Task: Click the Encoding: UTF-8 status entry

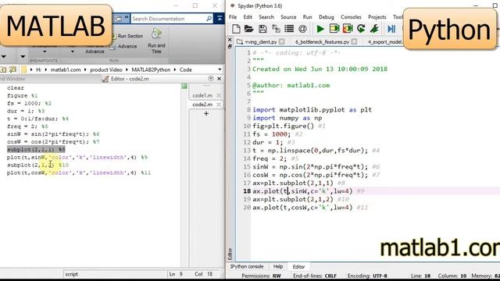Action: click(367, 276)
